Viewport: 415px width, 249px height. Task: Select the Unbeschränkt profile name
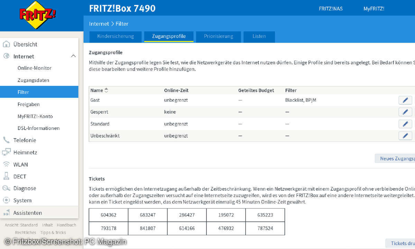[105, 136]
